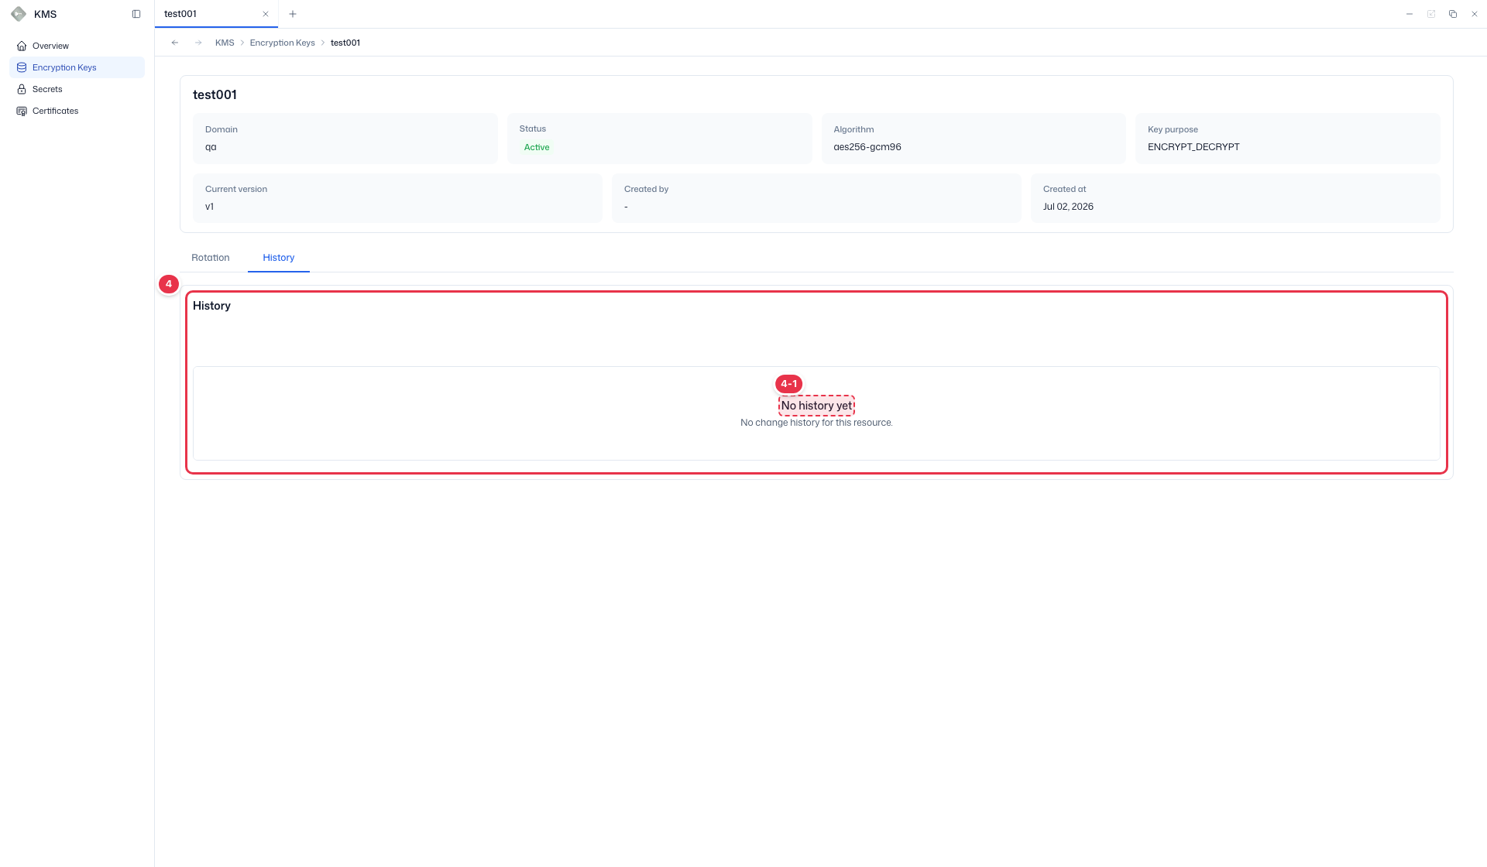Open a new tab with plus icon
1487x867 pixels.
pos(293,14)
